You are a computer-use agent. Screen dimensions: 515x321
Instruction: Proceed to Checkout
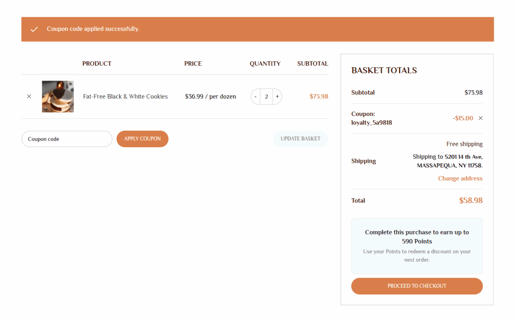[x=417, y=286]
